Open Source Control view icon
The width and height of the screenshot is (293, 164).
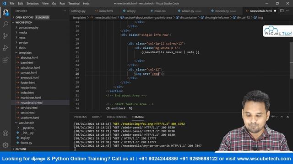point(5,36)
